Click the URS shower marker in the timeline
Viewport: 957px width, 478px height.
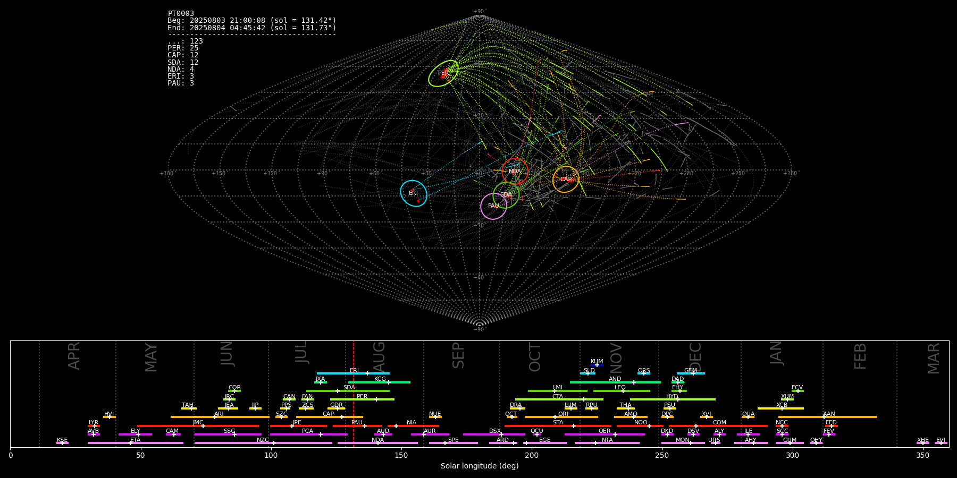click(x=715, y=443)
